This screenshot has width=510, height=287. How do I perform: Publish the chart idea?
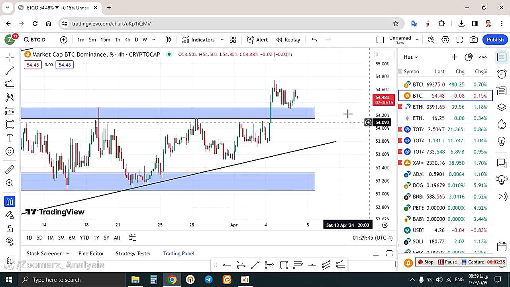(495, 39)
